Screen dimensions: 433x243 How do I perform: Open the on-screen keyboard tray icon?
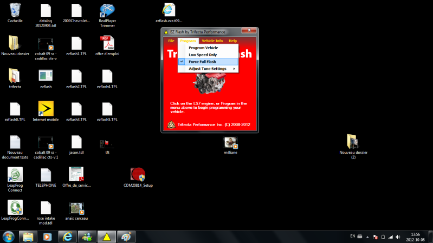pyautogui.click(x=359, y=236)
